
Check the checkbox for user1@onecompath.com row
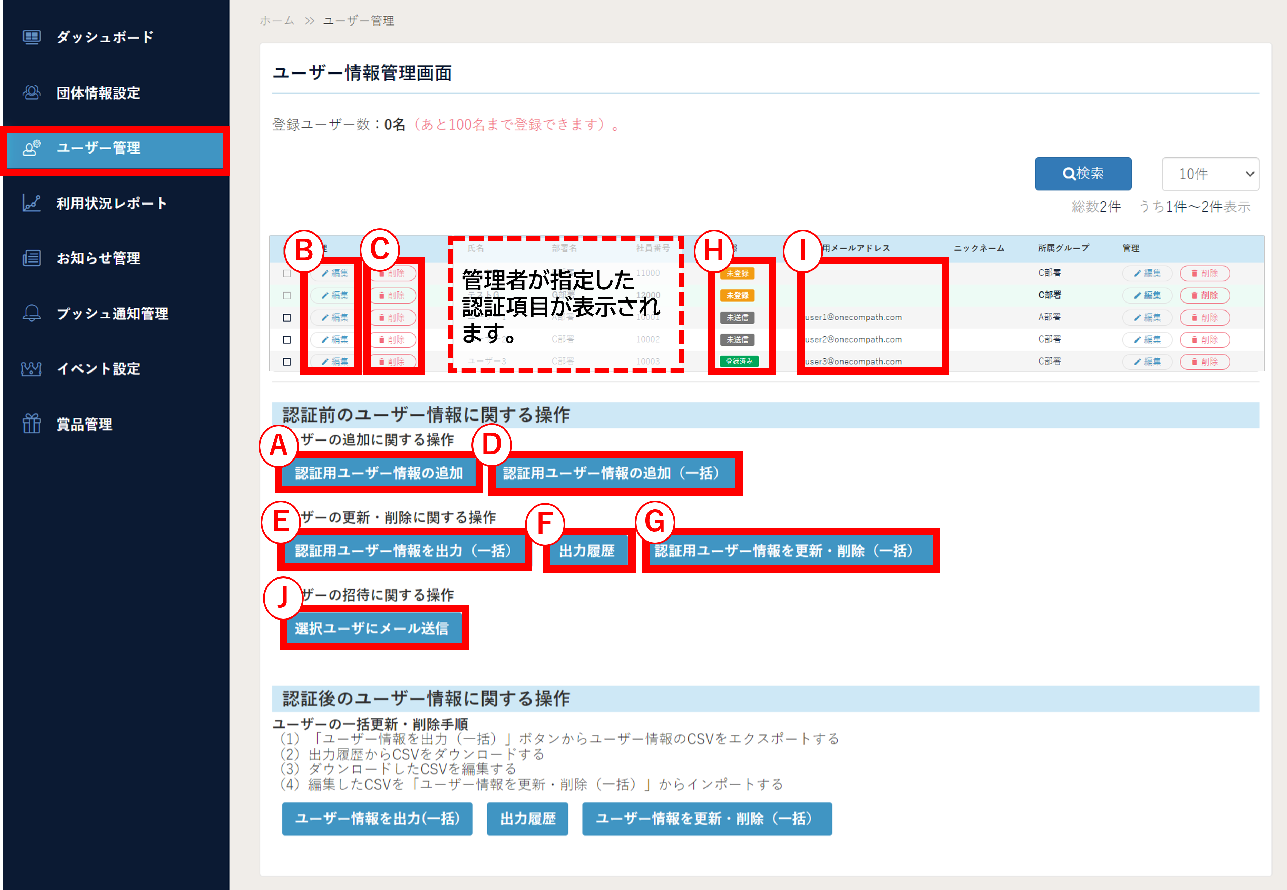coord(287,317)
